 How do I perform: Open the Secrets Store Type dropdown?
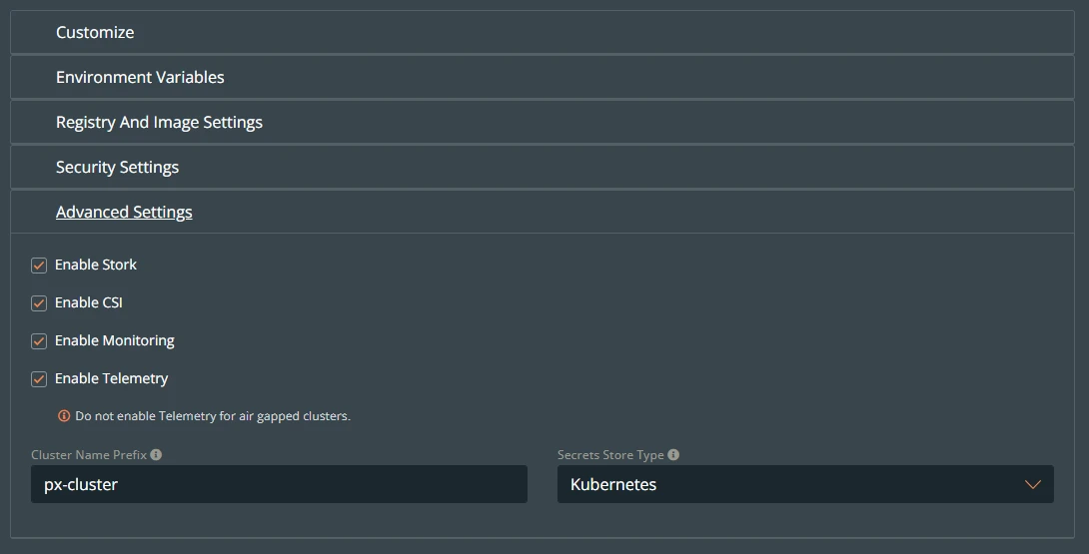coord(805,484)
